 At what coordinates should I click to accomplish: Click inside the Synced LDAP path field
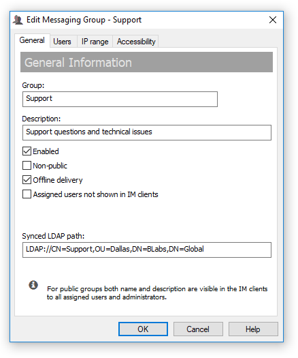[147, 250]
